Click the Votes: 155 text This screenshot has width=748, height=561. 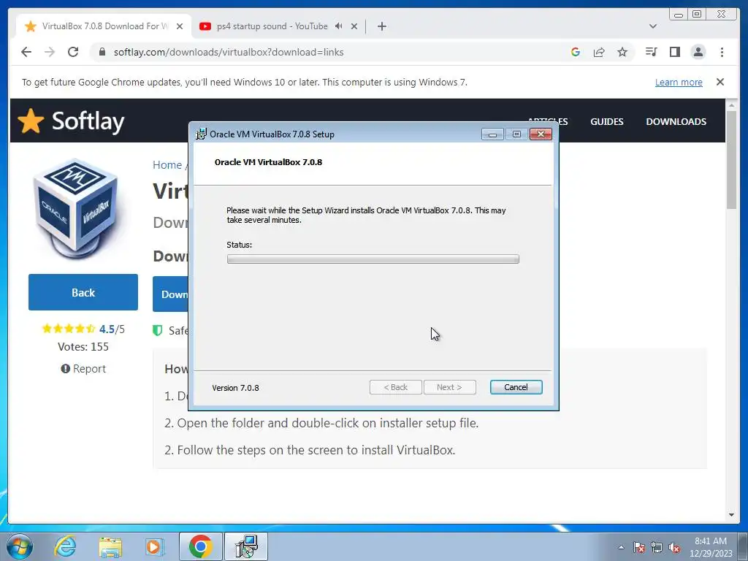coord(83,347)
